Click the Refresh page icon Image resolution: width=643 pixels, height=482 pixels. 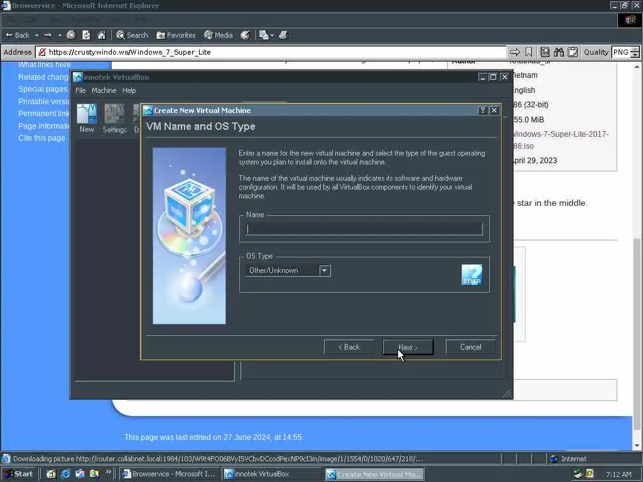coord(86,35)
